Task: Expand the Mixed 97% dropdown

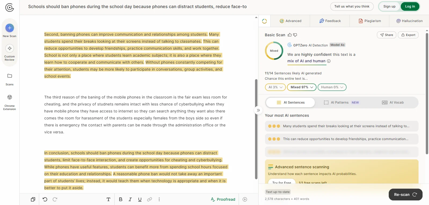Action: [302, 87]
